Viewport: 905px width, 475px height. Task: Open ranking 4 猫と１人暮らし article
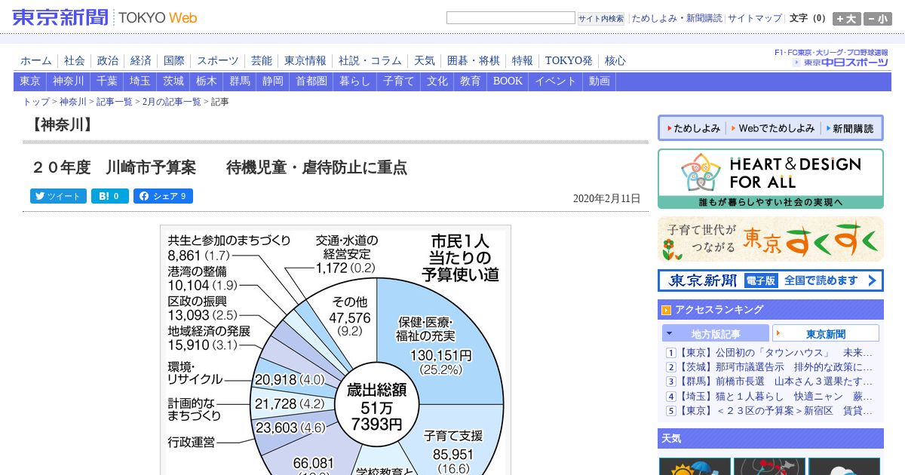[x=775, y=396]
